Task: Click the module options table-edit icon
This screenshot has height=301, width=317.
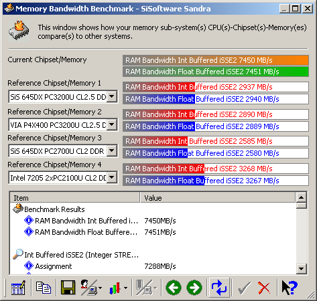Action: point(18,288)
